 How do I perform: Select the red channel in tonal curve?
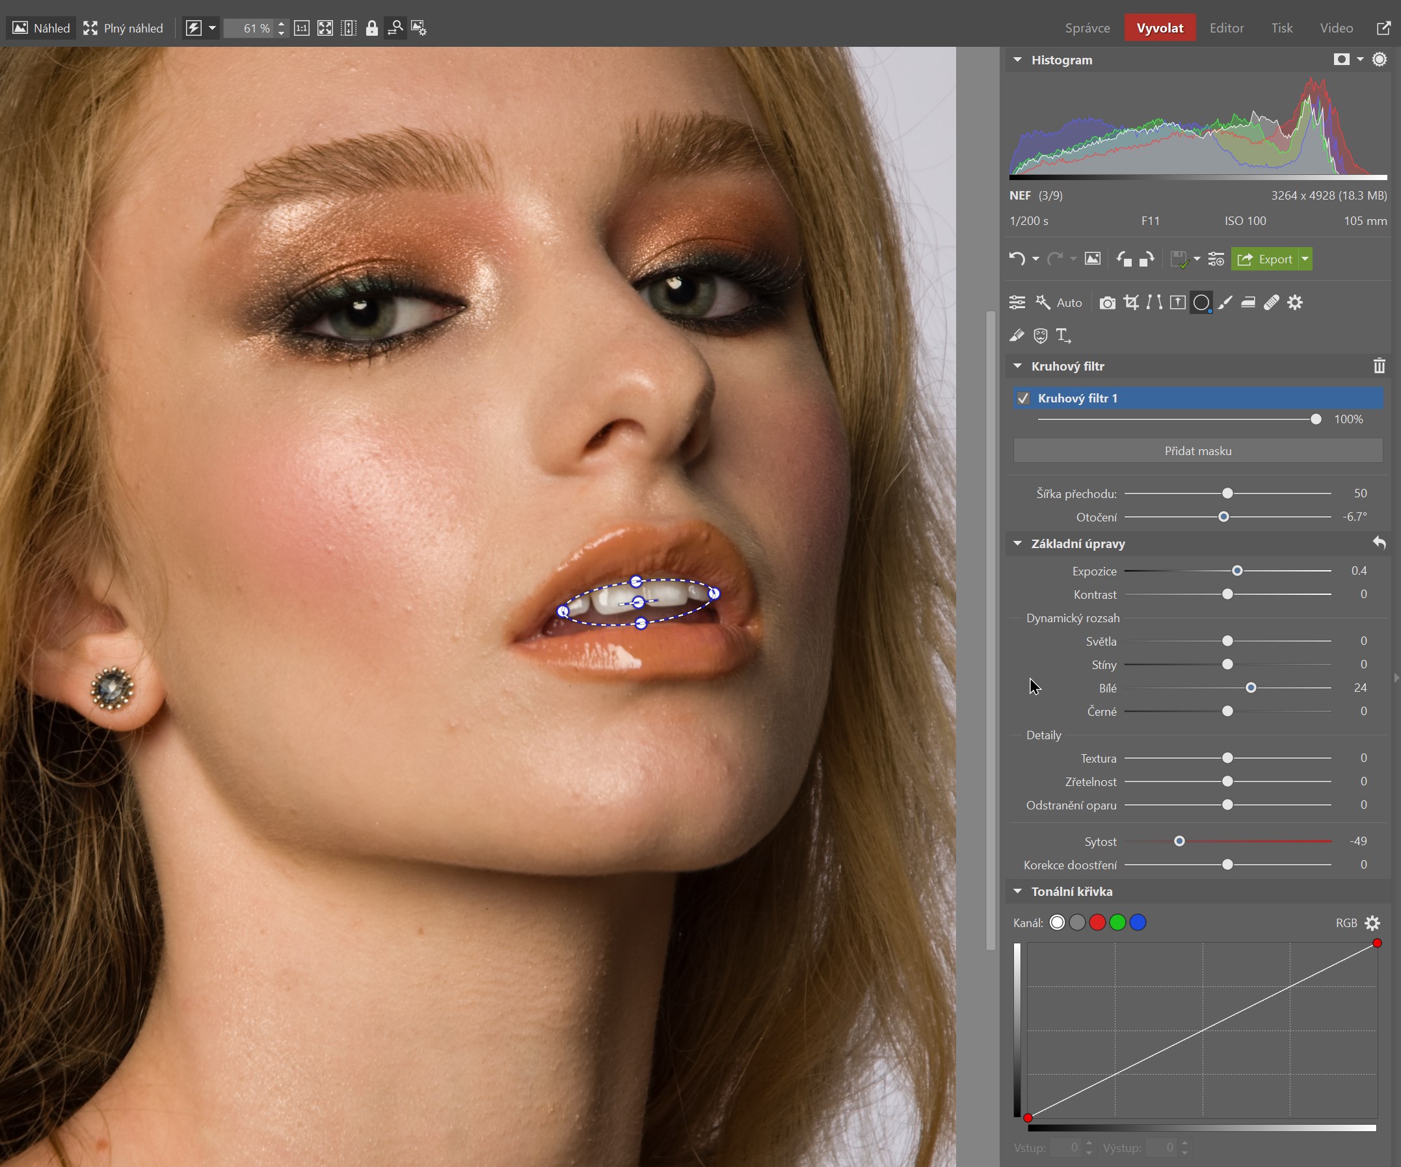pyautogui.click(x=1097, y=923)
